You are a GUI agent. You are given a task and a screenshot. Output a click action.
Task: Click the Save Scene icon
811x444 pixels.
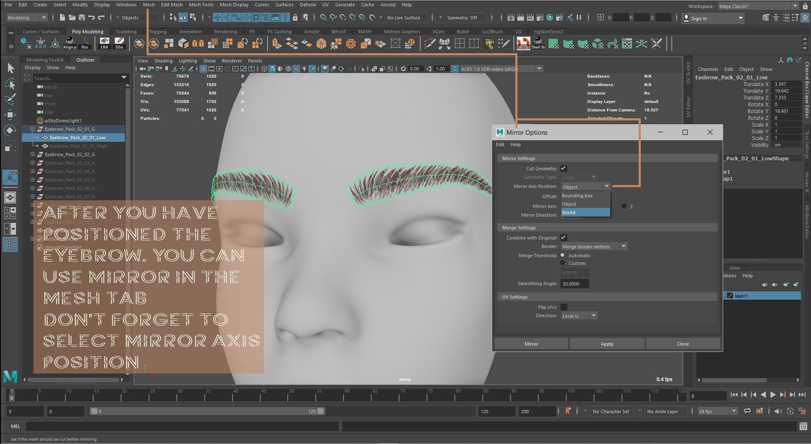(82, 17)
